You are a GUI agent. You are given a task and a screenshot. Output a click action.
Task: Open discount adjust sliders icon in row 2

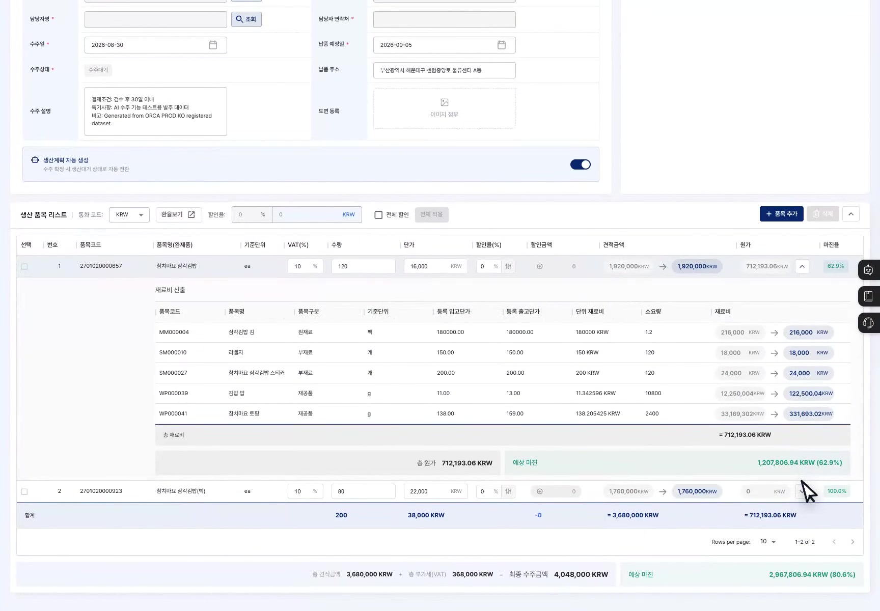(508, 491)
